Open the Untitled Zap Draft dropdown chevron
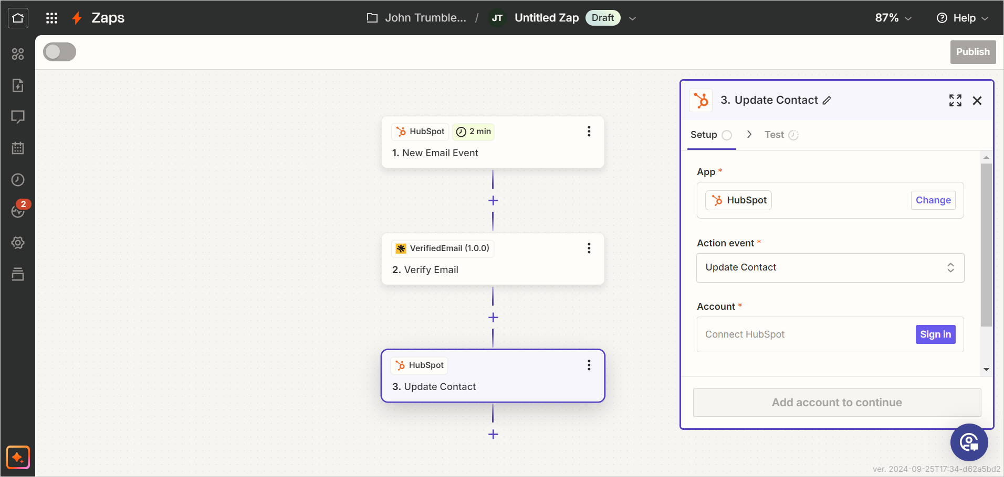 pos(633,18)
